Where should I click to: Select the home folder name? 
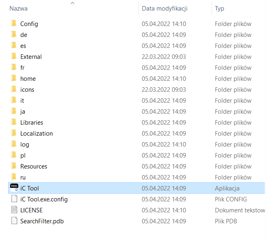coord(28,79)
